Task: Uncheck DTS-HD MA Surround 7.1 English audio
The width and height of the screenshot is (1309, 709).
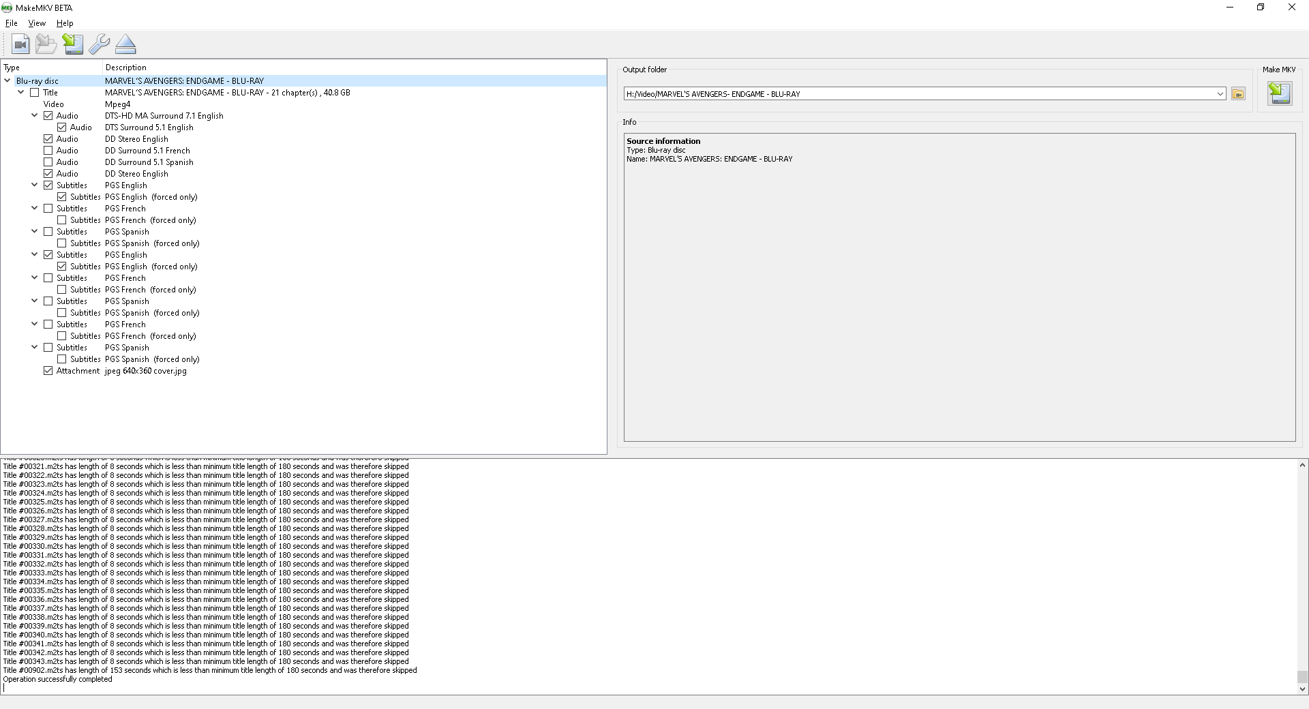Action: coord(48,116)
